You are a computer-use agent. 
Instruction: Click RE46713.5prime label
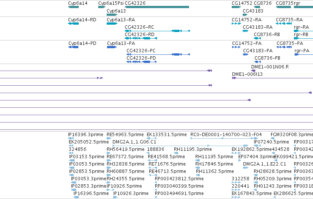167,171
